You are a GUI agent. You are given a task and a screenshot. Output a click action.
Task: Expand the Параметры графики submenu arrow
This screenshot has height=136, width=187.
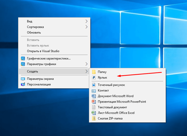[86, 64]
